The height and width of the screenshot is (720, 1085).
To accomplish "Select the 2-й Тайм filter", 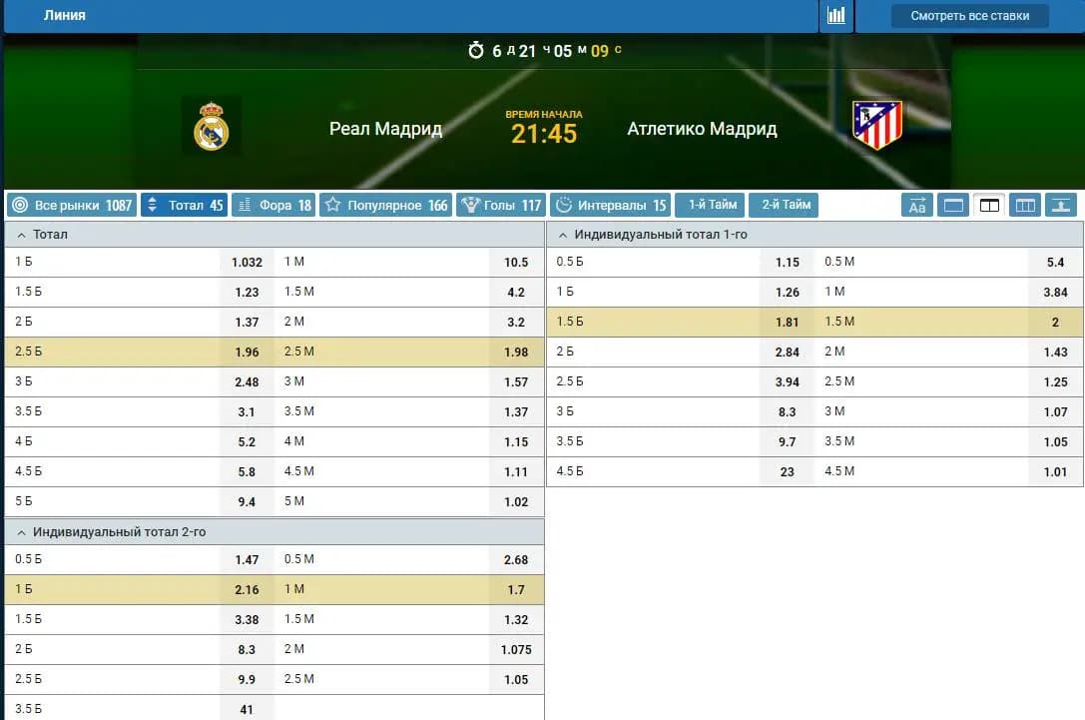I will click(x=786, y=205).
